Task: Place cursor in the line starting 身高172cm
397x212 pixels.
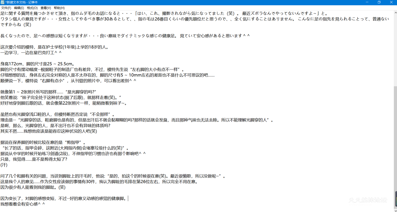Action: (x=38, y=64)
